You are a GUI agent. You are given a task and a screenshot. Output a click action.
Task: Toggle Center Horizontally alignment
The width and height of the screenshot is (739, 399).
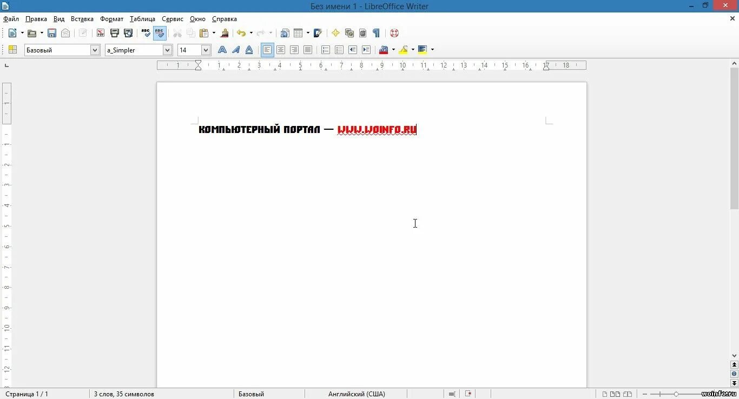point(281,50)
